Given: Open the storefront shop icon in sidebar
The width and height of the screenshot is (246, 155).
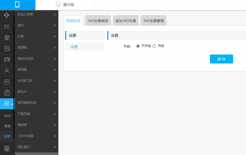Looking at the screenshot, I should coord(7,82).
